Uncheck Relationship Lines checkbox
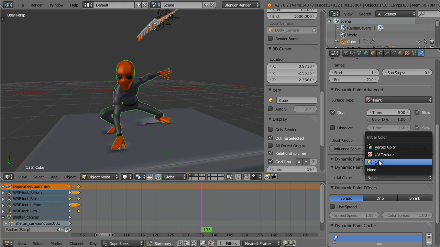Viewport: 440px width, 247px height. [270, 153]
